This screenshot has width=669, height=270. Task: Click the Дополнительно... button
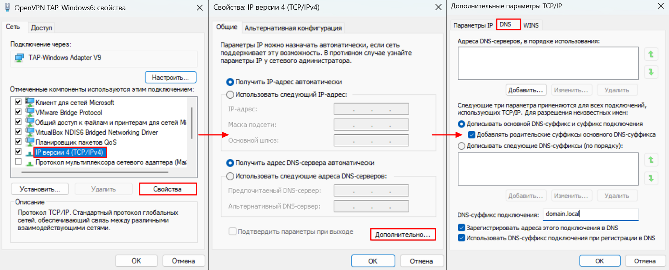[x=402, y=235]
